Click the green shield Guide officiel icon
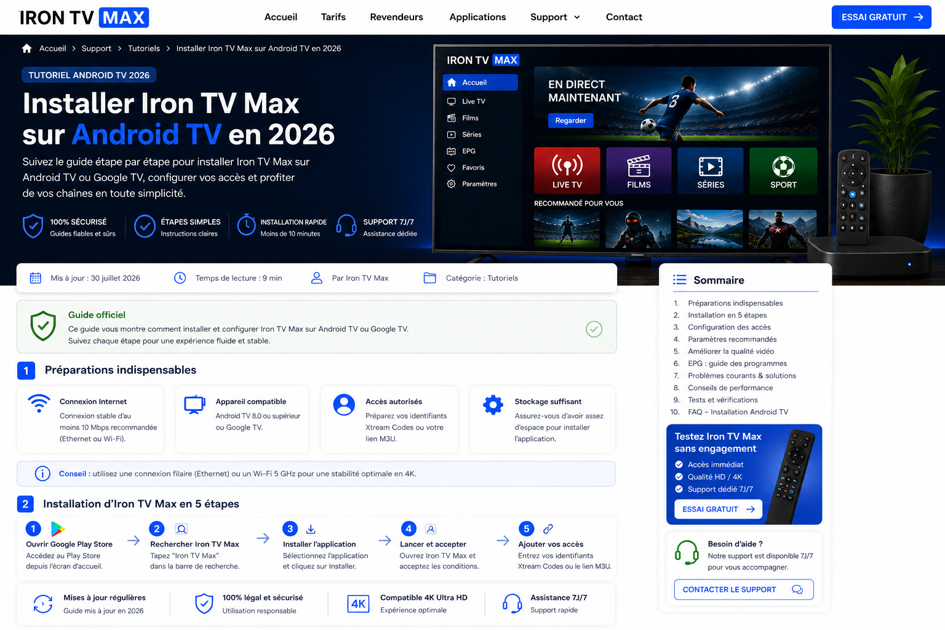Viewport: 945px width, 630px height. [43, 326]
